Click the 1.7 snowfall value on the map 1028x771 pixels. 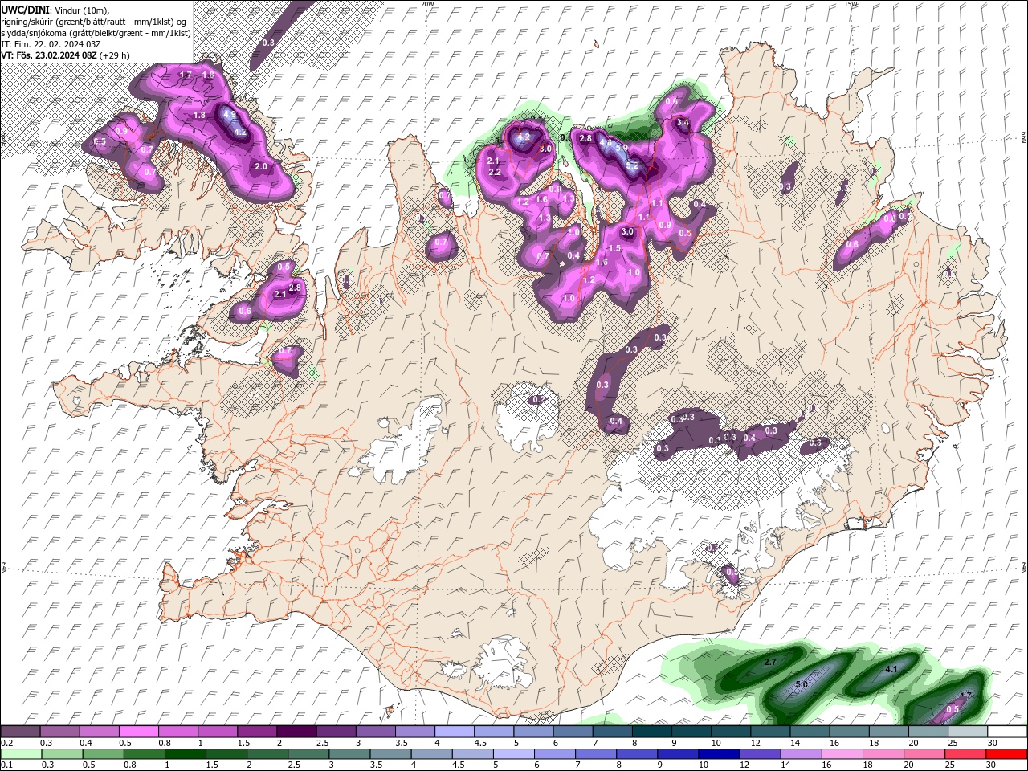[x=185, y=75]
